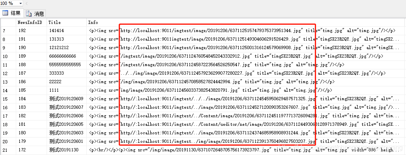Click Info cell in row 测试2019120609

click(x=246, y=99)
